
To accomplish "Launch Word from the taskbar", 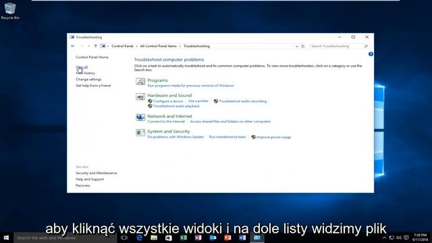I will 242,238.
